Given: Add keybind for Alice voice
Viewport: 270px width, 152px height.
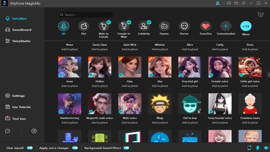Looking at the screenshot, I should point(190,49).
